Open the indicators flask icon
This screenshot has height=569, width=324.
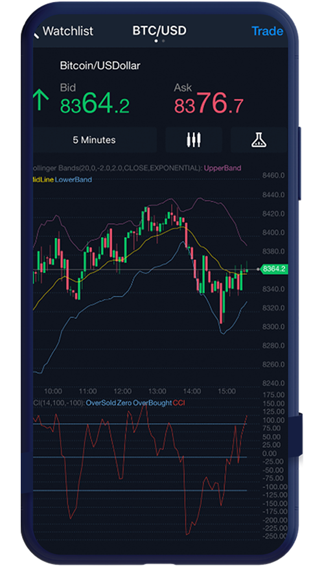[259, 140]
